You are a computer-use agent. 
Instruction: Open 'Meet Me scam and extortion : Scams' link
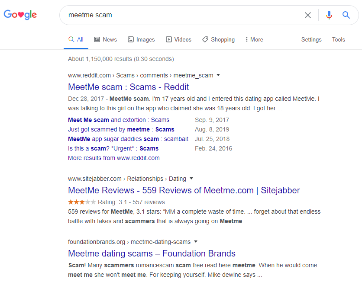119,120
